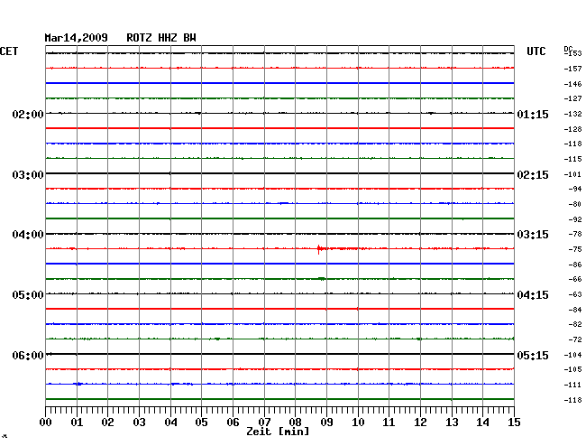The height and width of the screenshot is (446, 586).
Task: Click minute tick label "10"
Action: [358, 423]
